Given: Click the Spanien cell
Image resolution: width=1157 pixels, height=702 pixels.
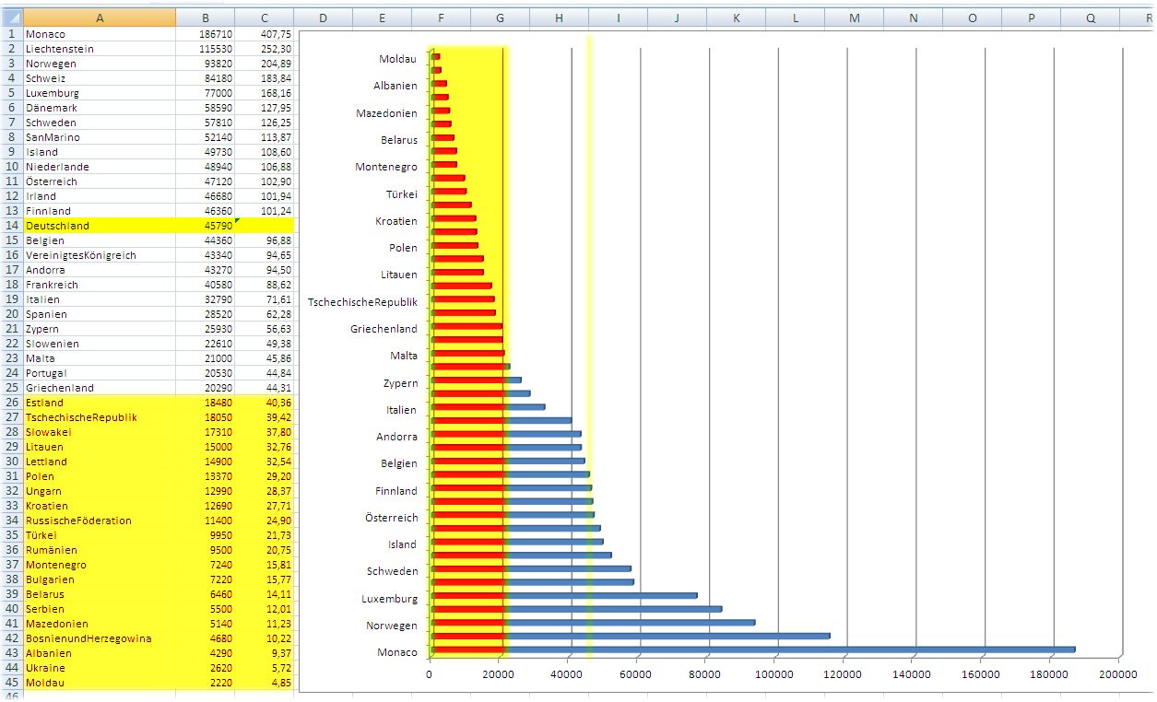Looking at the screenshot, I should tap(100, 314).
